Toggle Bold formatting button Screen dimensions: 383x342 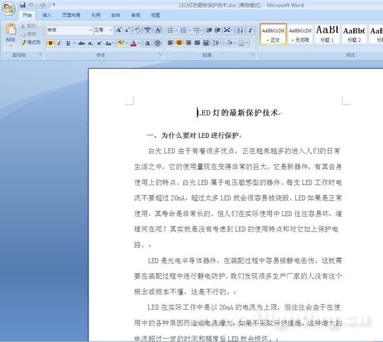click(51, 43)
